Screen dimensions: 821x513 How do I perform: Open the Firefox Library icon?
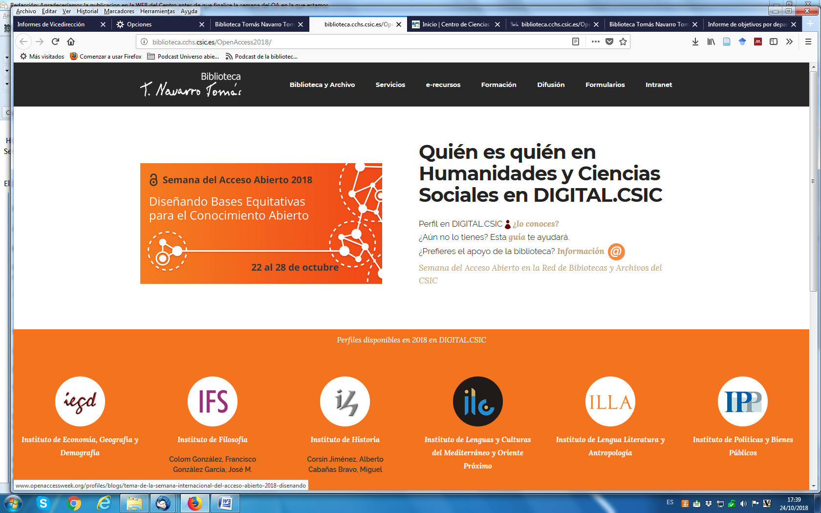tap(711, 42)
